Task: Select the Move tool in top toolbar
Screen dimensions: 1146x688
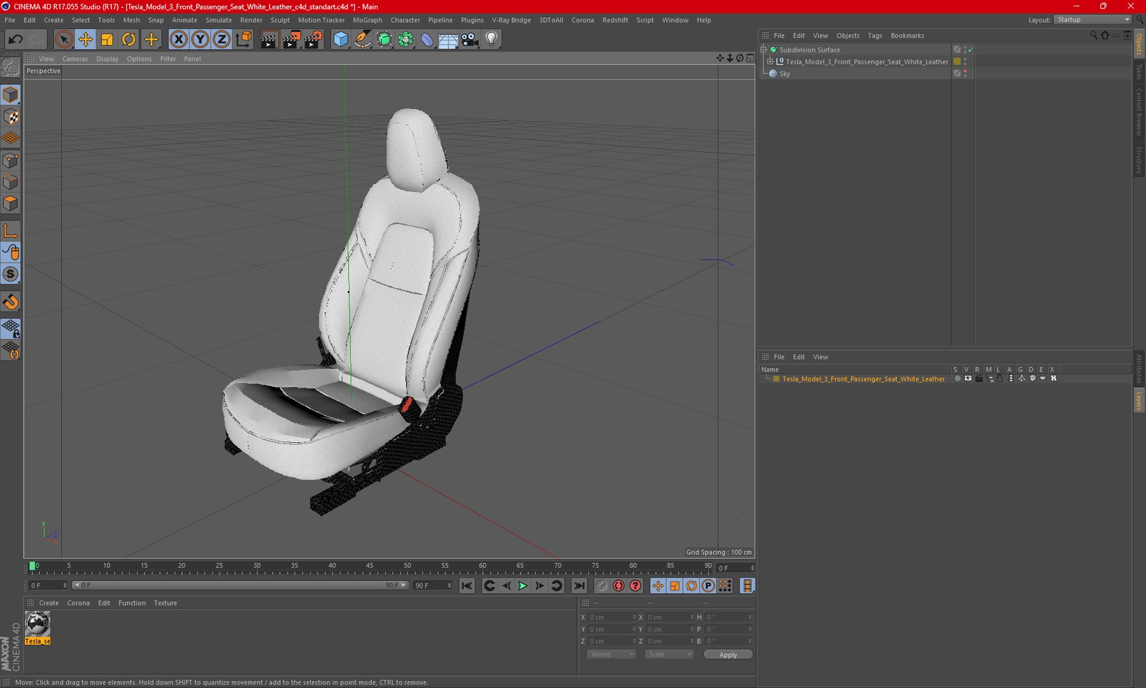Action: [x=85, y=39]
